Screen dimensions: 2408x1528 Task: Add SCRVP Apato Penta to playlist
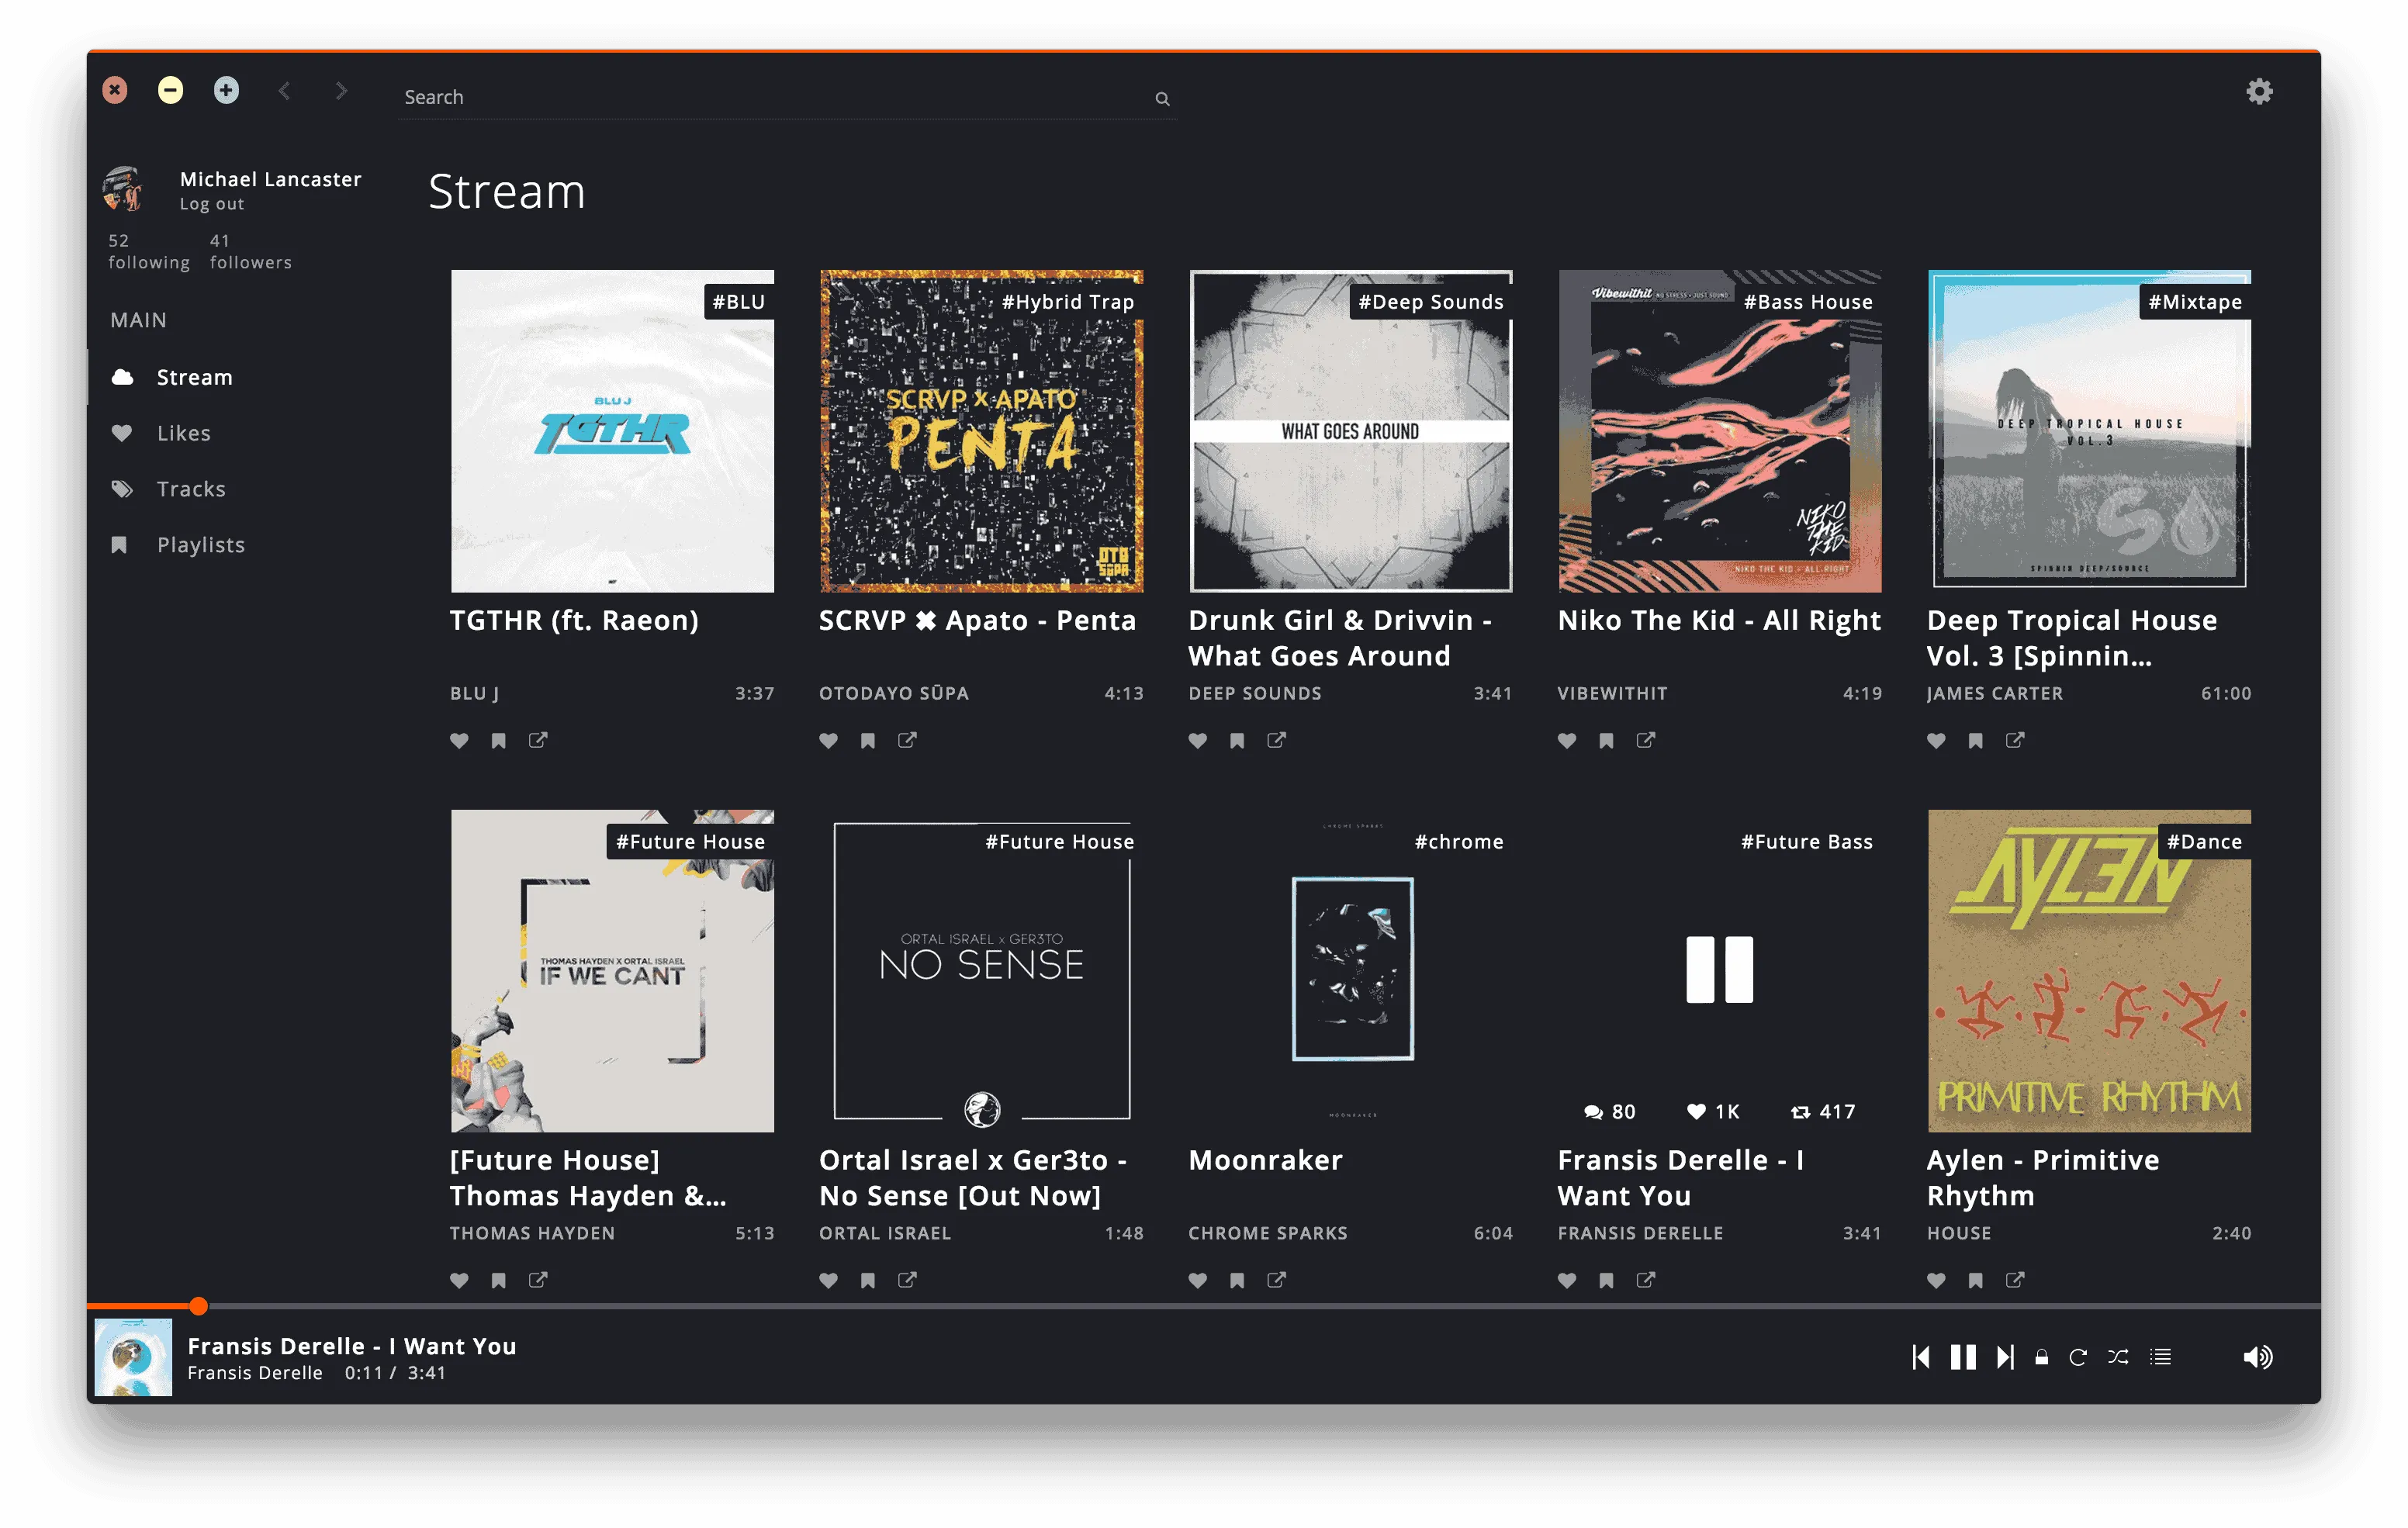click(868, 740)
